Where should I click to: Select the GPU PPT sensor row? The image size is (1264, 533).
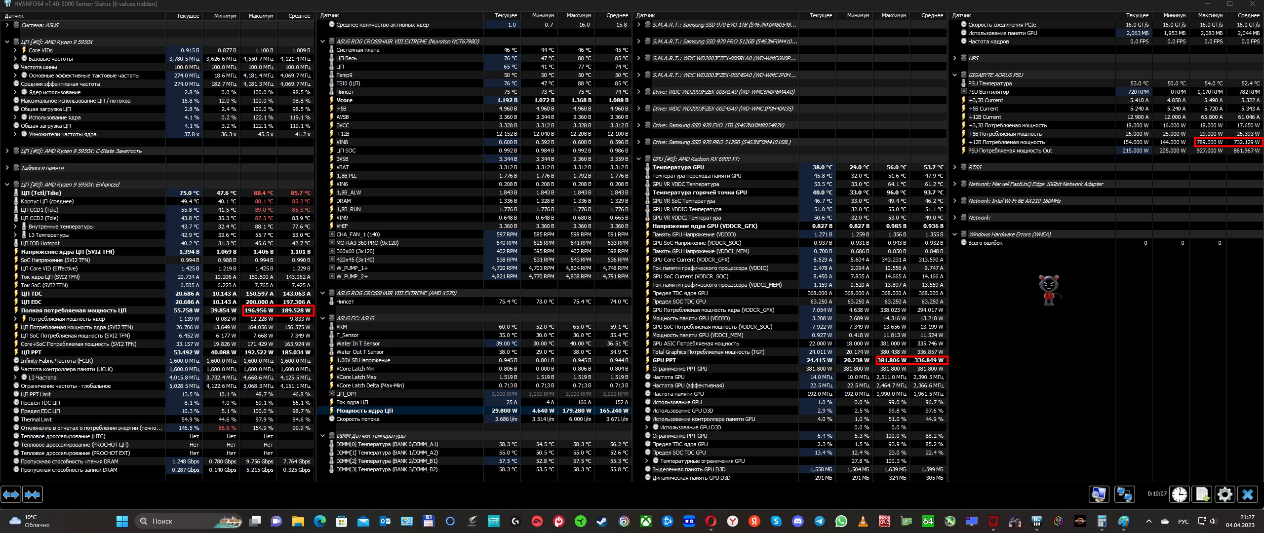[x=664, y=360]
